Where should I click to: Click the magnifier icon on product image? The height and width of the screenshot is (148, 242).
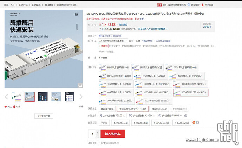(80, 85)
